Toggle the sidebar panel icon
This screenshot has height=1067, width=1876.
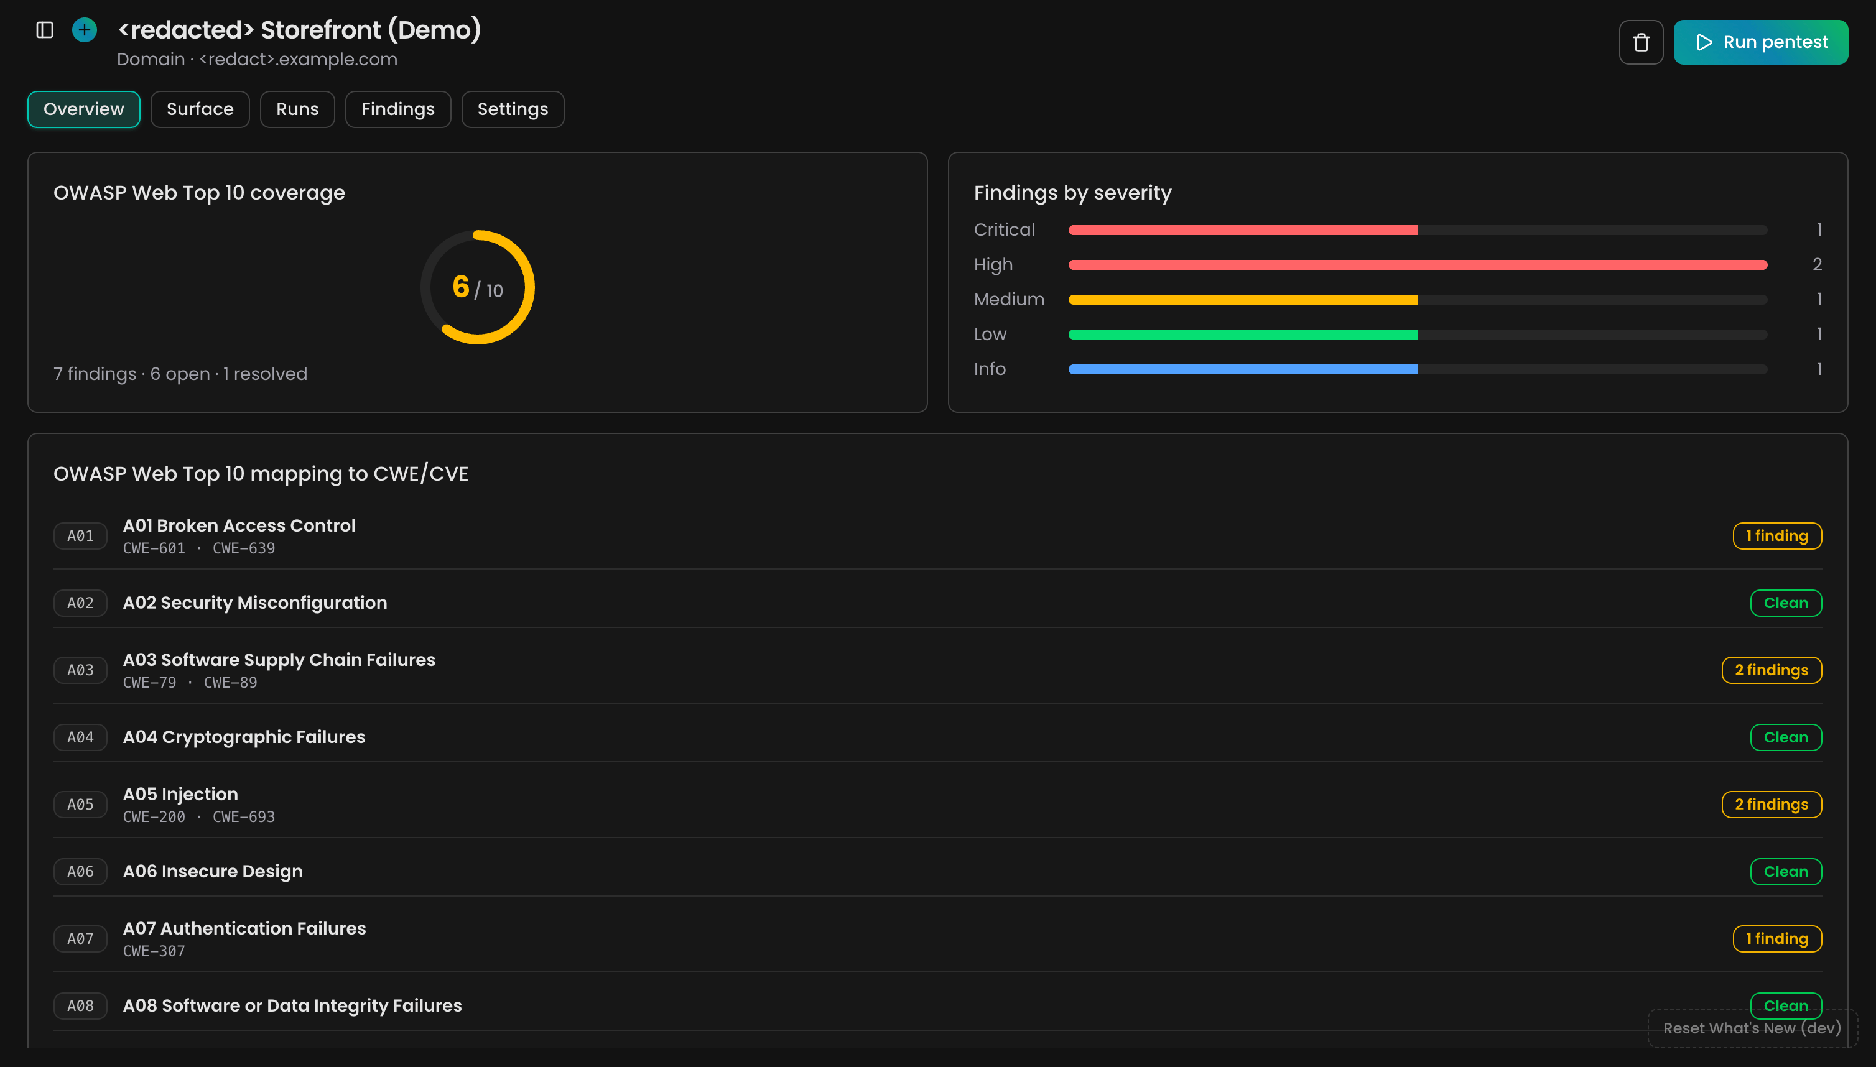pyautogui.click(x=45, y=30)
